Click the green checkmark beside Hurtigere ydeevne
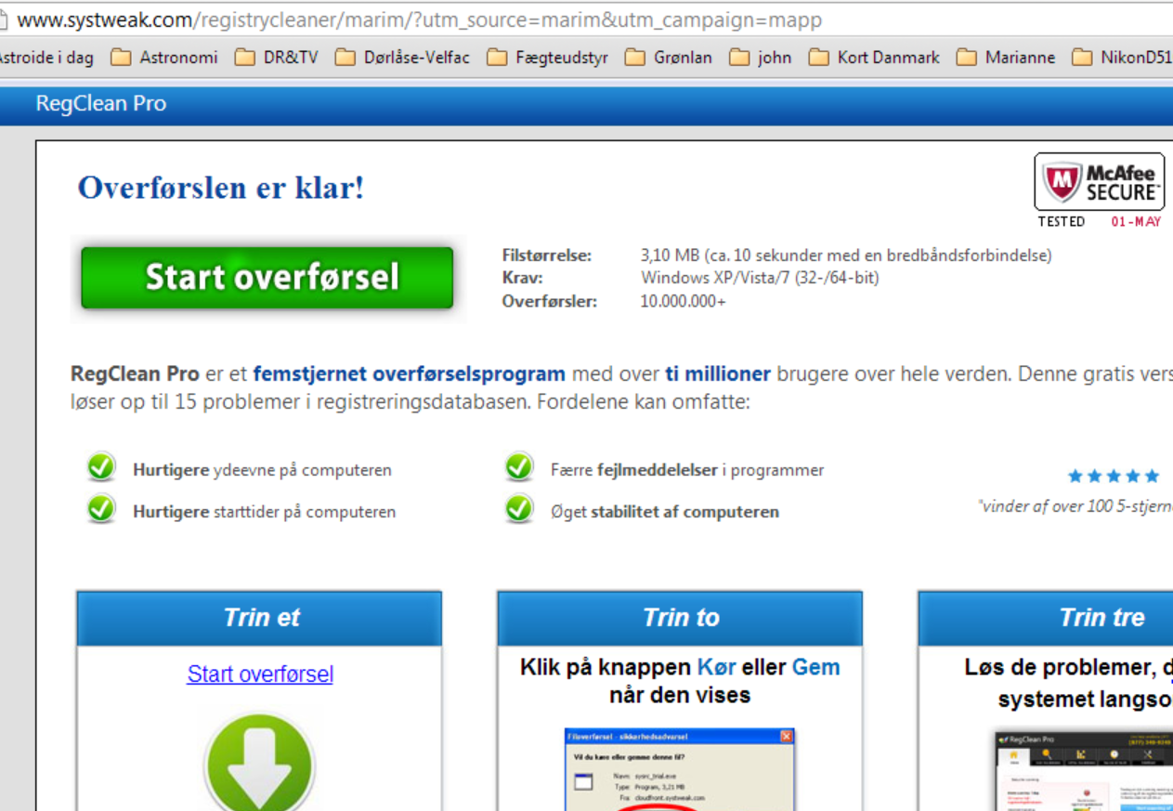The image size is (1173, 811). point(101,468)
